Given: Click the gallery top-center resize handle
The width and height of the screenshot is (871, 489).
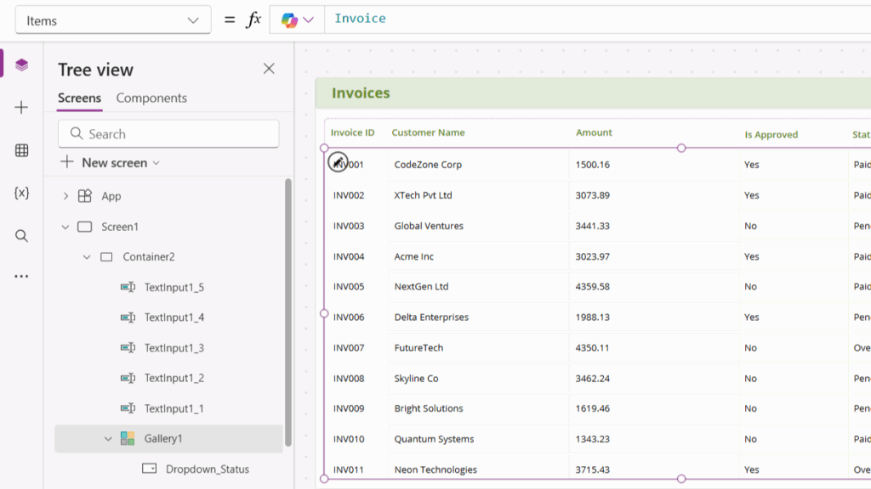Looking at the screenshot, I should [681, 148].
